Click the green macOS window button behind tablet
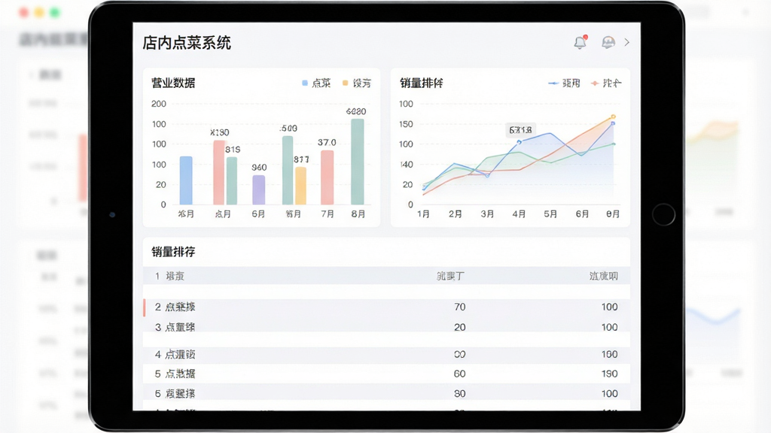This screenshot has width=771, height=433. (54, 12)
